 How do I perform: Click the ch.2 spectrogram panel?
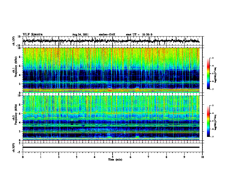click(x=111, y=118)
